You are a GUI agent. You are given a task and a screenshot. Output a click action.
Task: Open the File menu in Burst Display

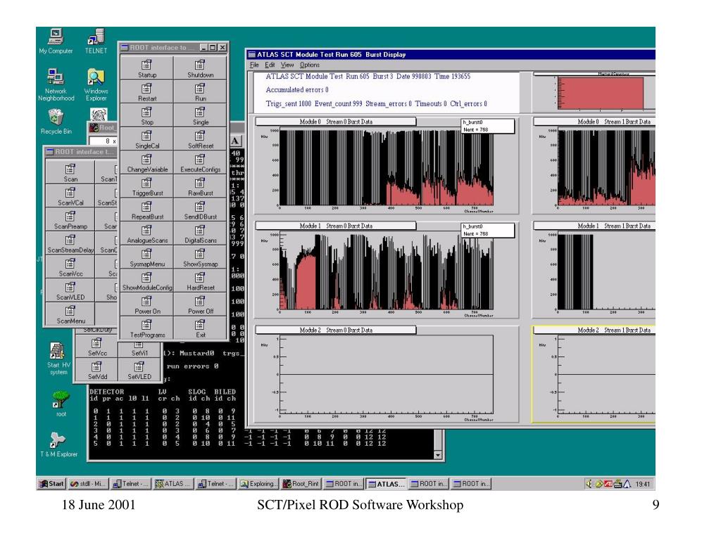pos(254,65)
